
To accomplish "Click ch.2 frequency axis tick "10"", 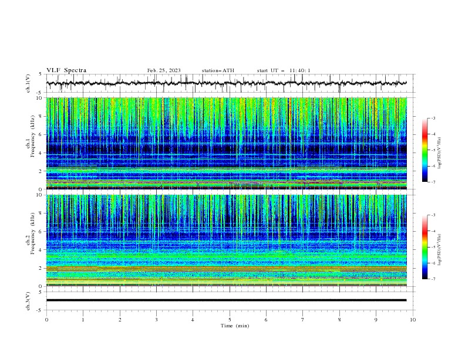I will [39, 195].
